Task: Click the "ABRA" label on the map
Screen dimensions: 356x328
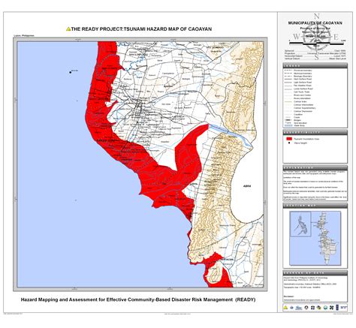Action: click(x=247, y=186)
